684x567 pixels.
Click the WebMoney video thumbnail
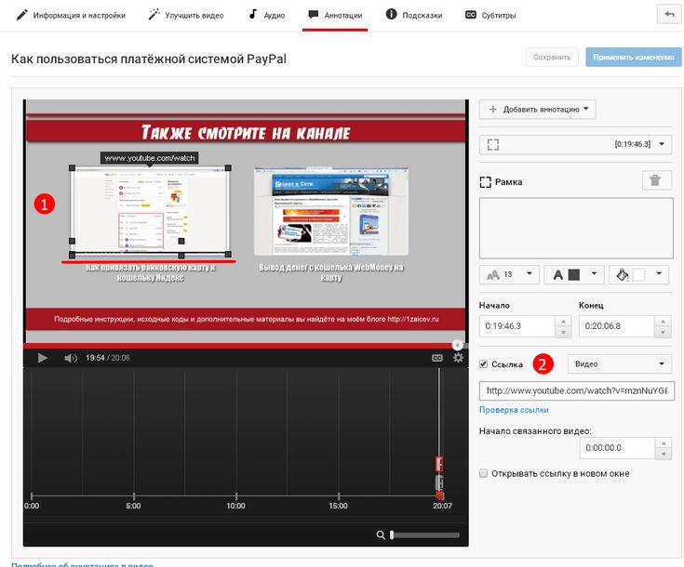coord(331,211)
